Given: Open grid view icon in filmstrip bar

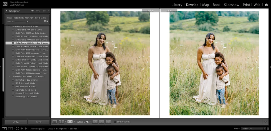Looking at the screenshot, I should pos(17,129).
